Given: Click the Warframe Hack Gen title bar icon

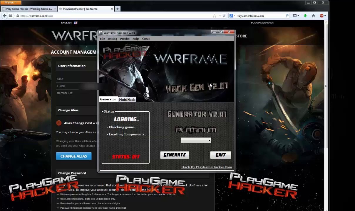Looking at the screenshot, I should click(x=101, y=33).
